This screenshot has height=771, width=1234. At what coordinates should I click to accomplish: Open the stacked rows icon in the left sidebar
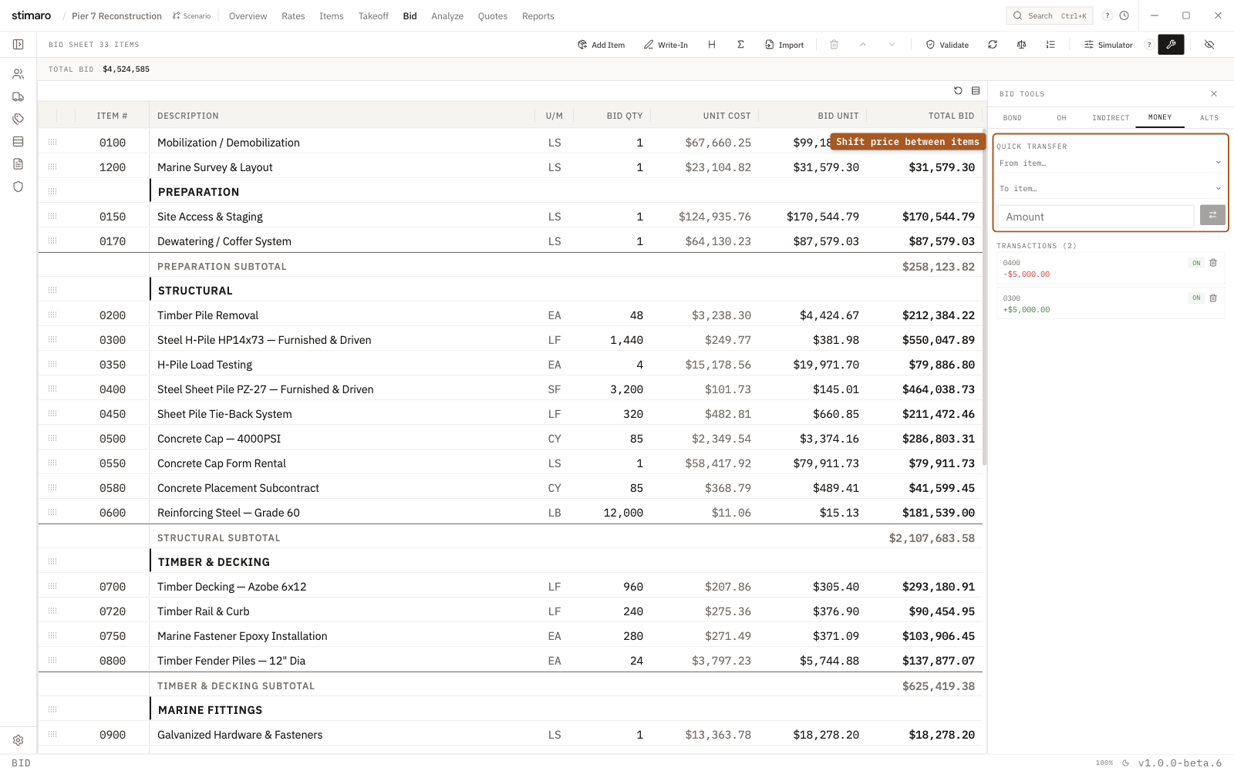pyautogui.click(x=18, y=141)
